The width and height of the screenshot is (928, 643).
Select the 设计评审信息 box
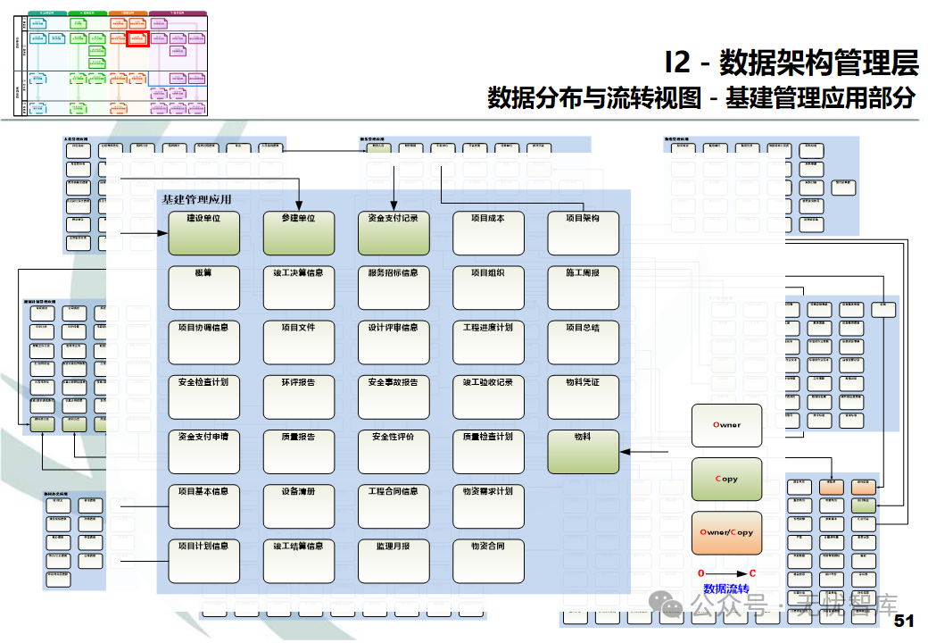(394, 342)
